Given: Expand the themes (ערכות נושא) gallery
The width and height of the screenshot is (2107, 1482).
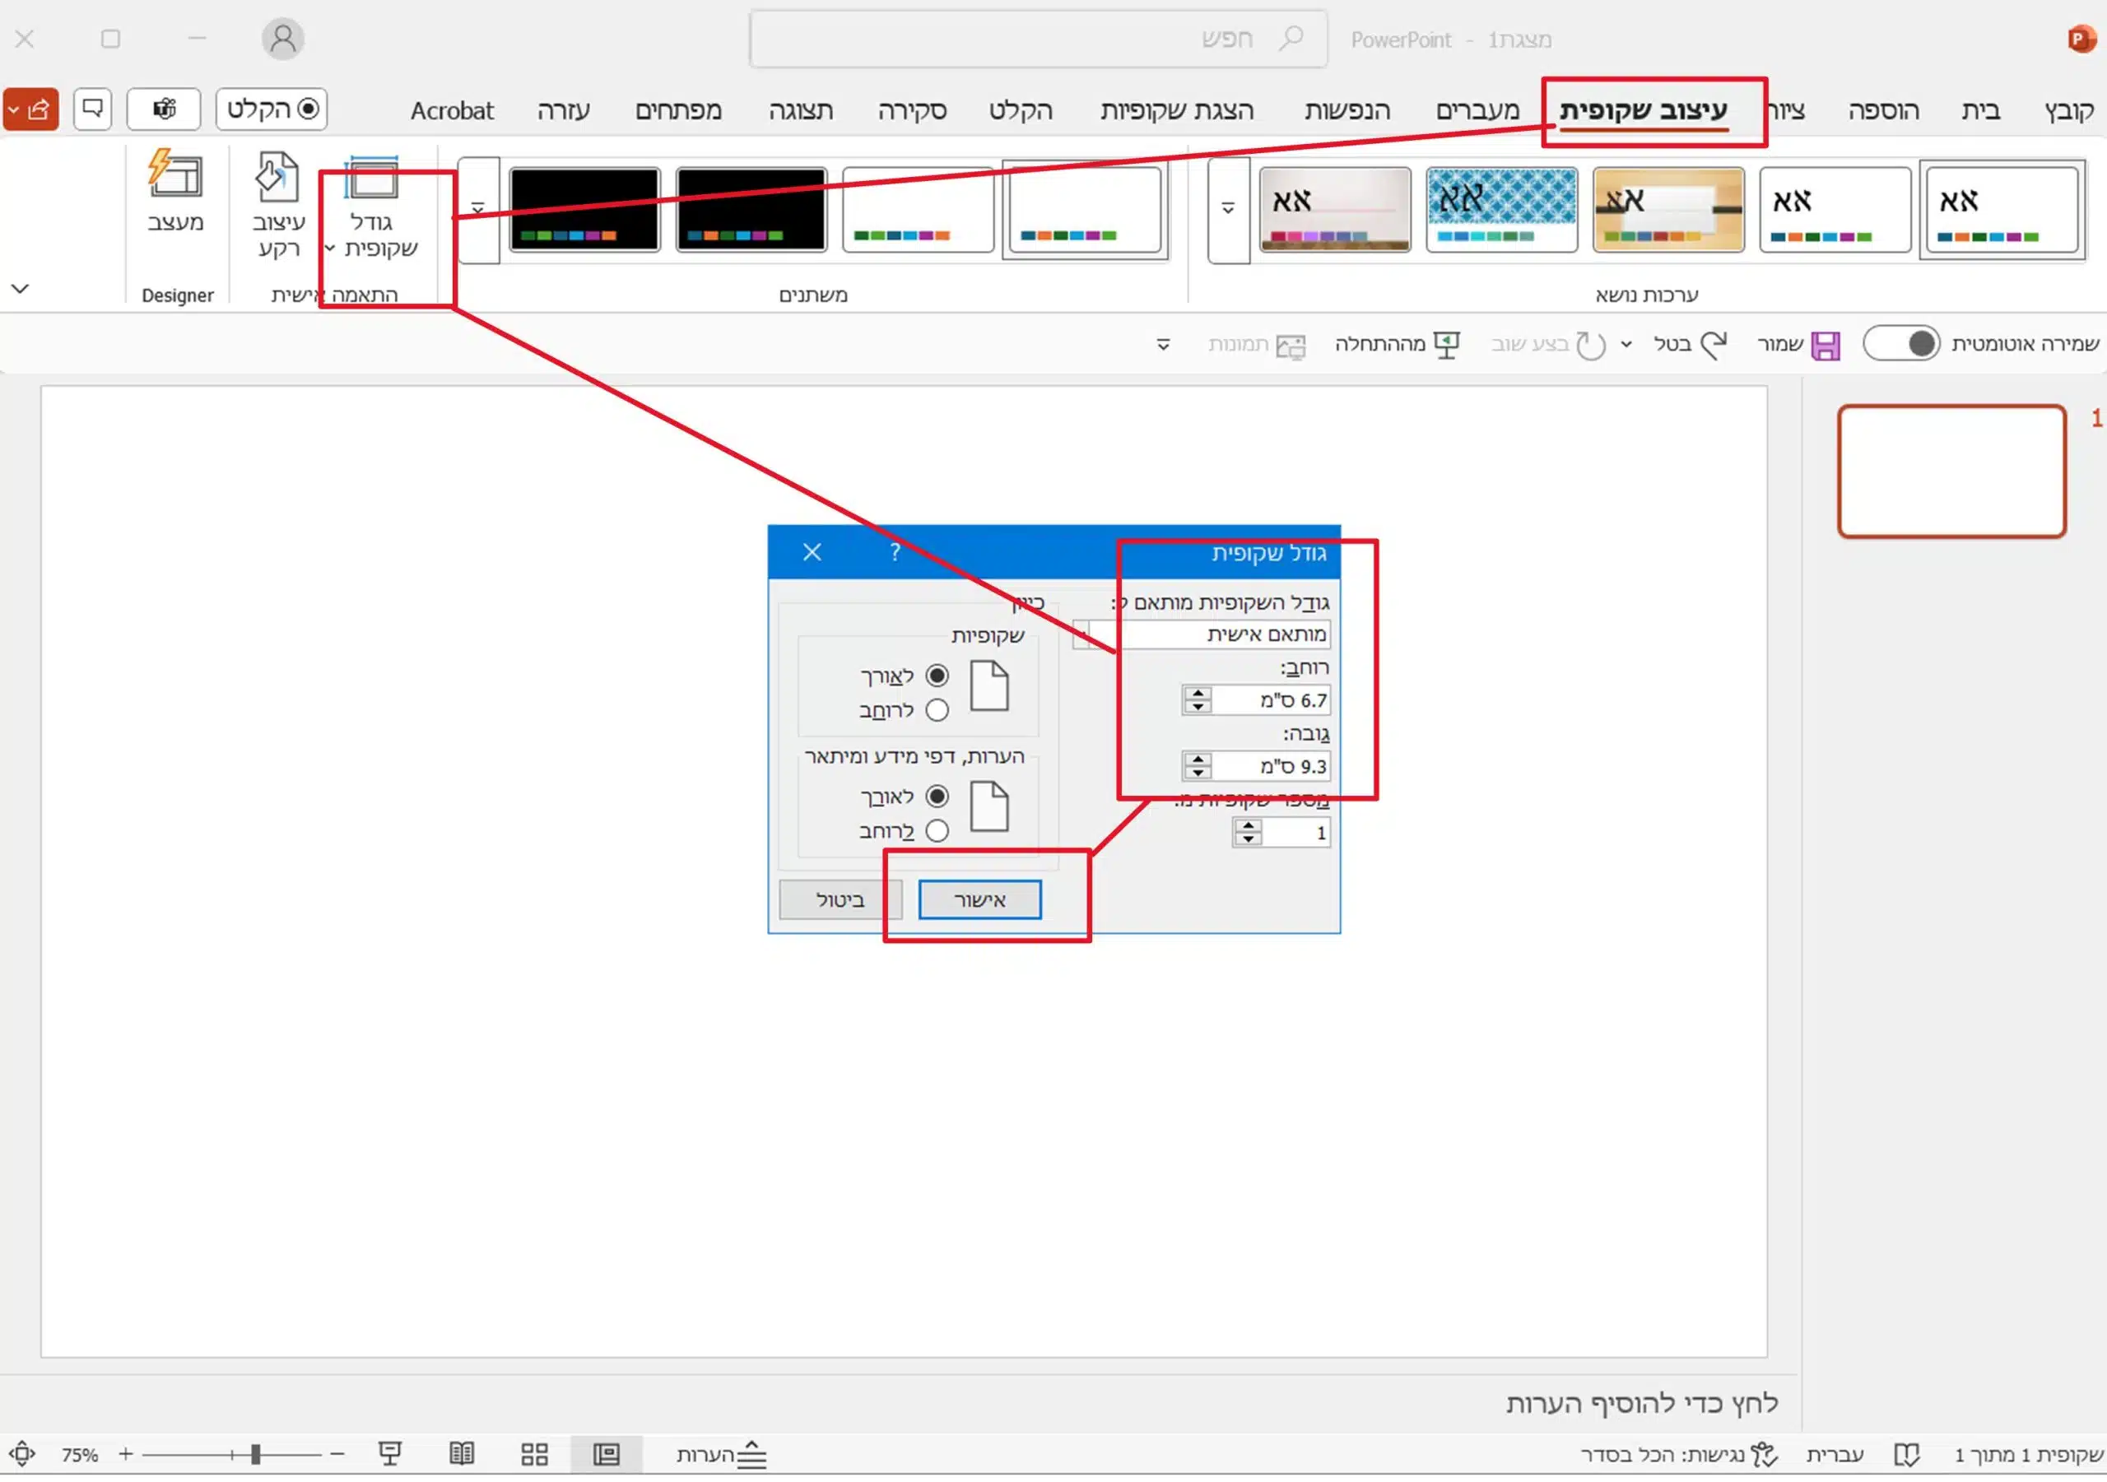Looking at the screenshot, I should 1228,210.
